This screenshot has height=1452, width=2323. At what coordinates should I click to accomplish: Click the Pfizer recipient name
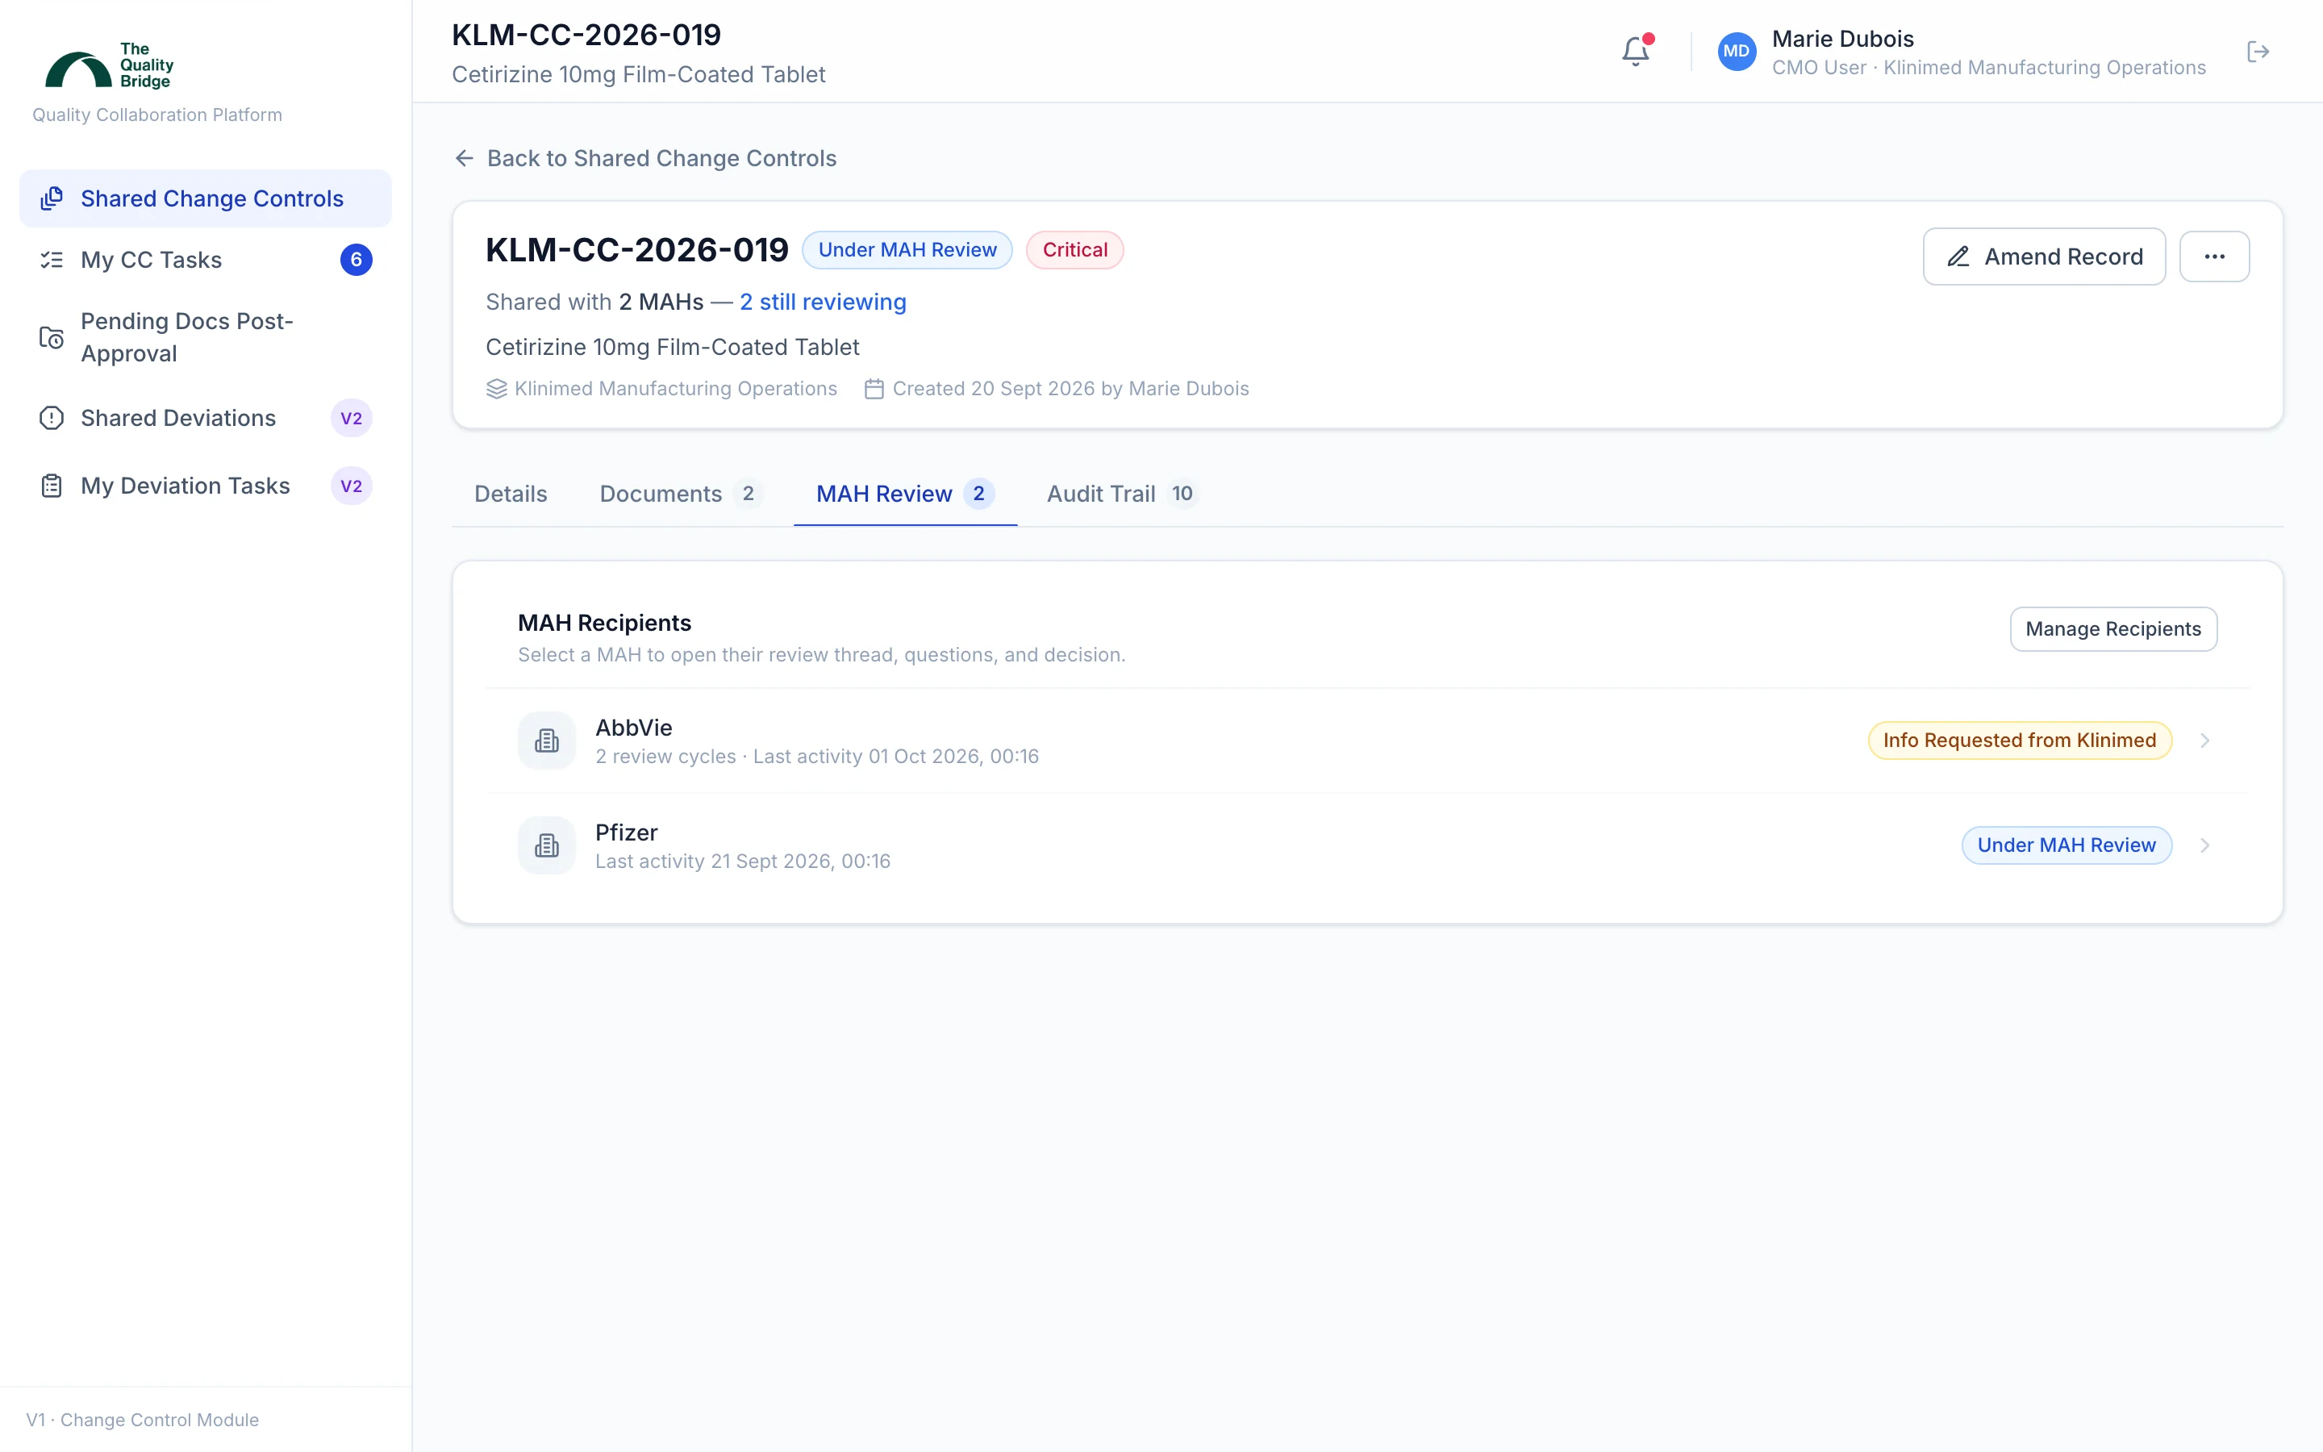point(626,832)
